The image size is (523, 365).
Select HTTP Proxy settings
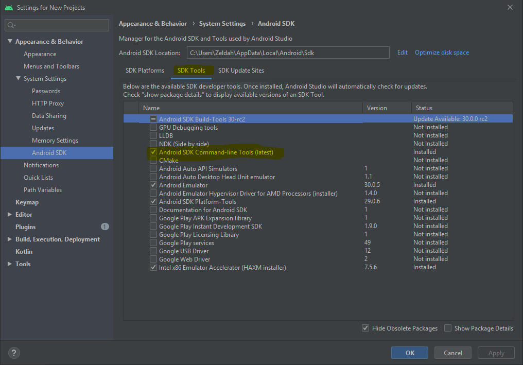click(x=48, y=103)
